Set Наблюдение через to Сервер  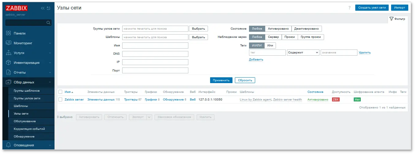point(273,37)
